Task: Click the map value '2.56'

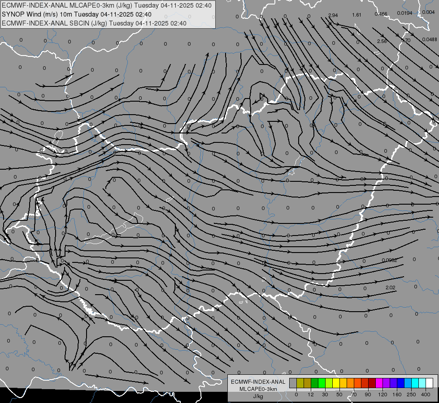Action: coord(382,41)
